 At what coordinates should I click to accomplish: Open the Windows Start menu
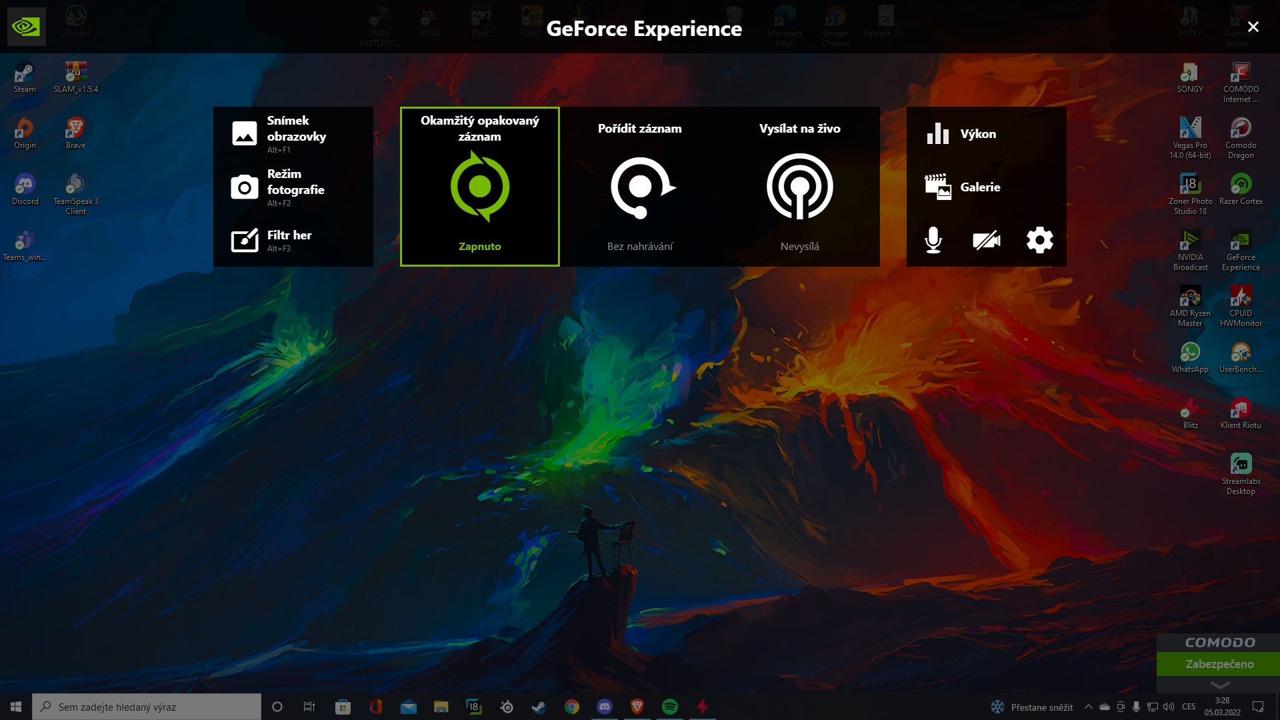(x=16, y=707)
